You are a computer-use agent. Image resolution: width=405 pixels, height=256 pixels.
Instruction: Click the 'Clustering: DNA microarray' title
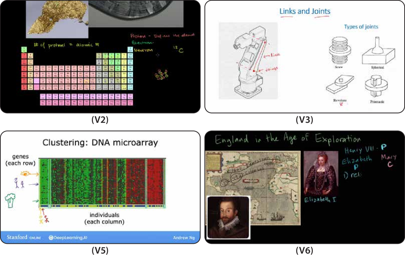100,142
